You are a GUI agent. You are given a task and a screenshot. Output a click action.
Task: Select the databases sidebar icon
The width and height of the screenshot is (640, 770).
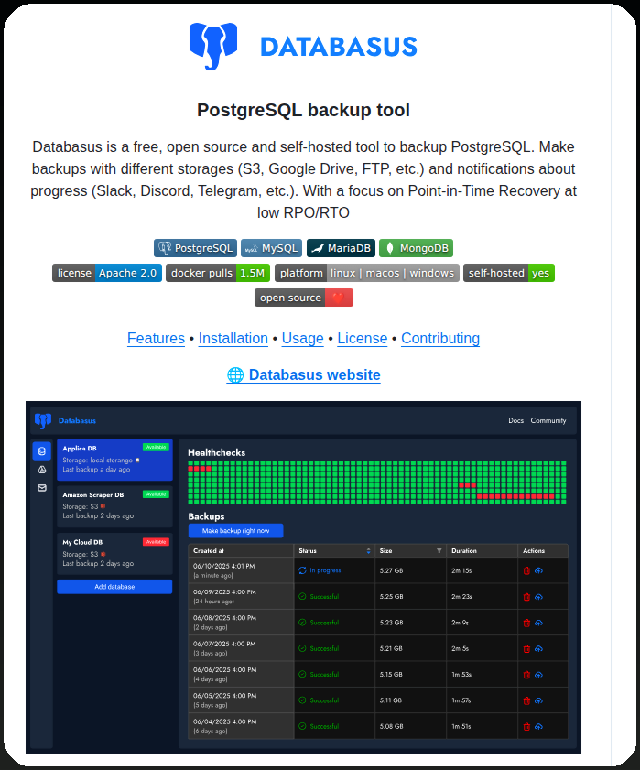click(42, 450)
